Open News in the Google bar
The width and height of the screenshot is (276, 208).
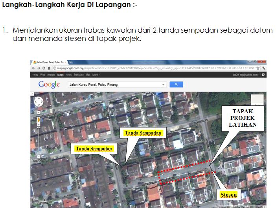68,75
